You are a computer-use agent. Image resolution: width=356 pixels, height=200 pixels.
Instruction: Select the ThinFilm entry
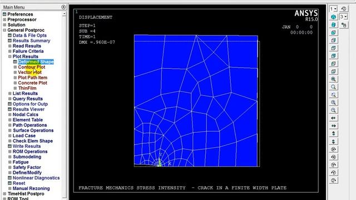pyautogui.click(x=27, y=88)
